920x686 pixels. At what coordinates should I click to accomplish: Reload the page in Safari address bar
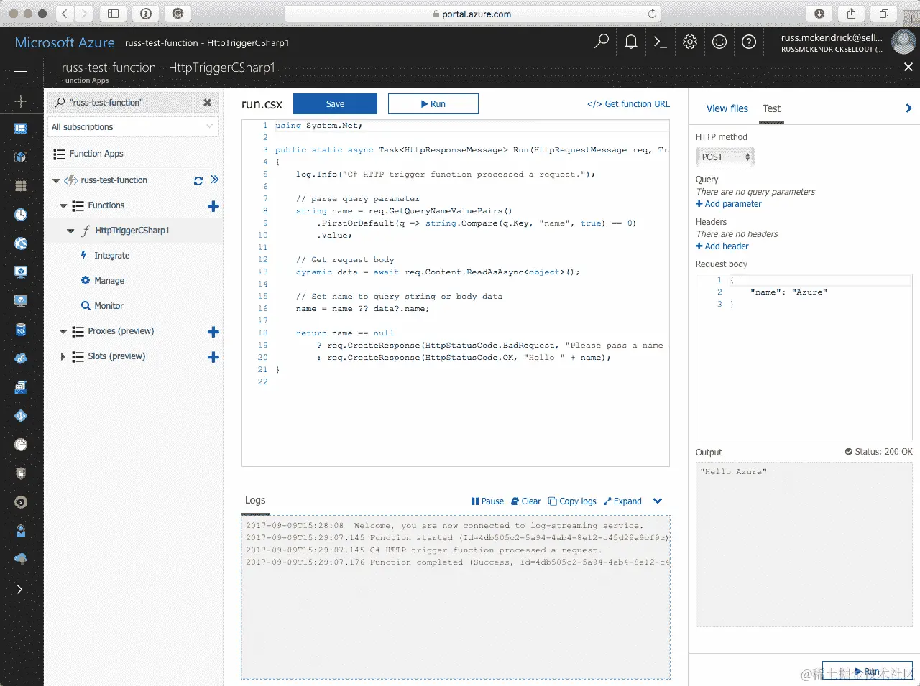652,14
